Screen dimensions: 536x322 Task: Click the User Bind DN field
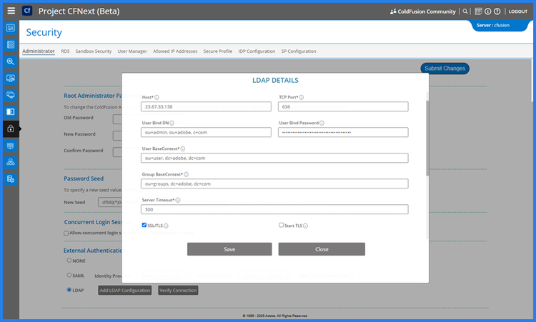pos(206,132)
